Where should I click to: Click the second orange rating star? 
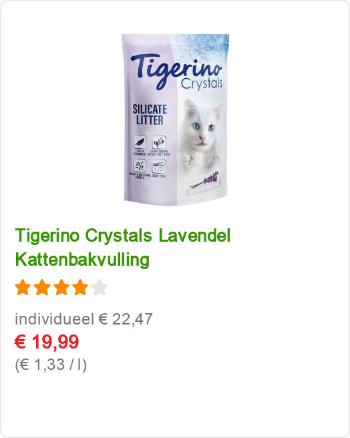click(x=42, y=287)
